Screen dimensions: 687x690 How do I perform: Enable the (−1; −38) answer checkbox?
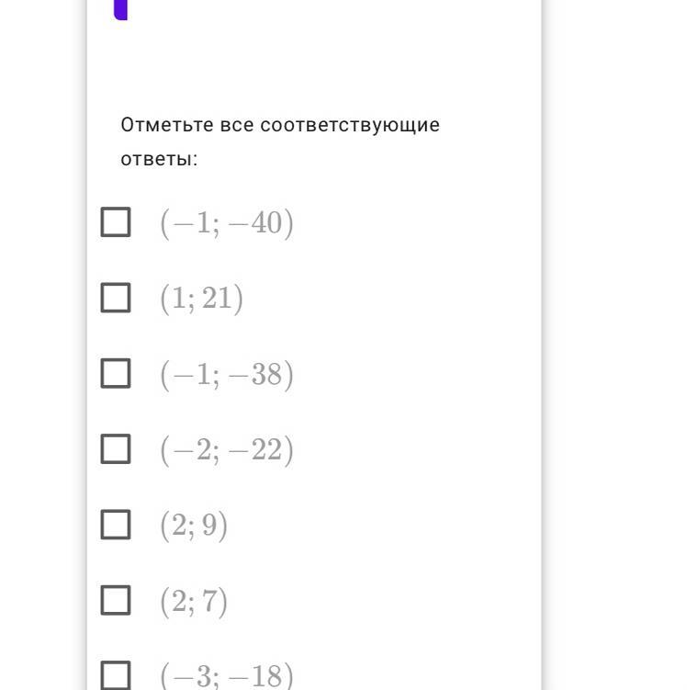coord(116,373)
